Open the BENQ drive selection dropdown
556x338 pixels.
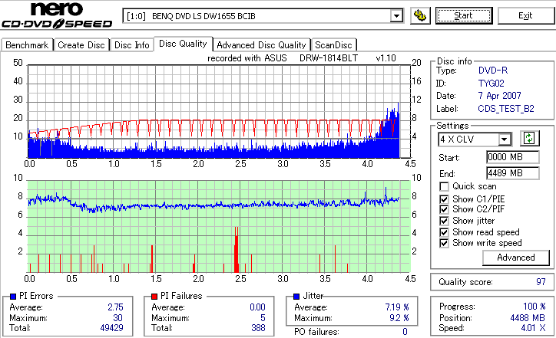coord(396,16)
